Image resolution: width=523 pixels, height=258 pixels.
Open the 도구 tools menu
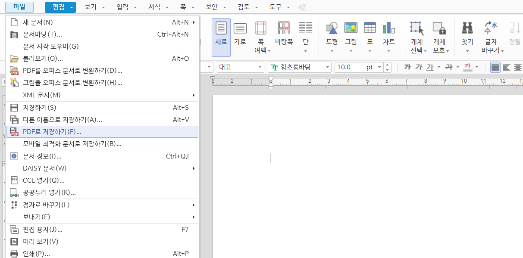pos(280,7)
